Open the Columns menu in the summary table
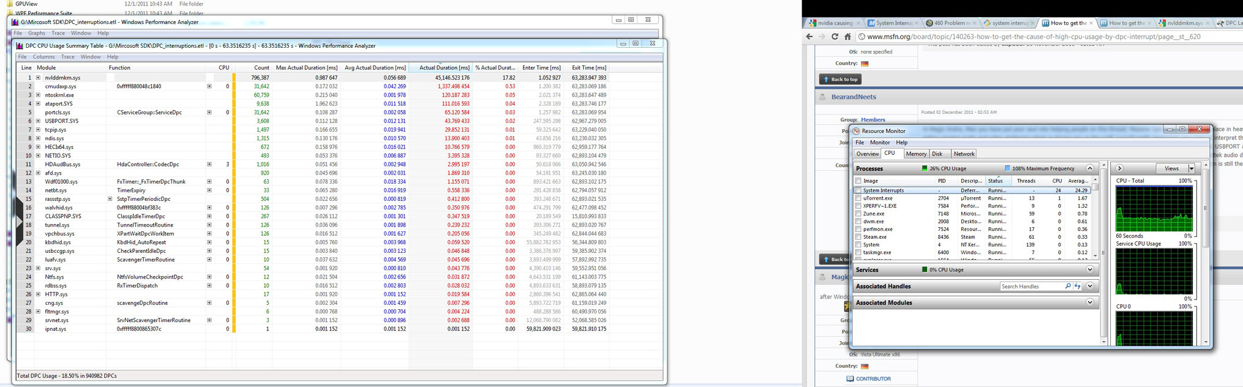Image resolution: width=1243 pixels, height=387 pixels. tap(43, 57)
